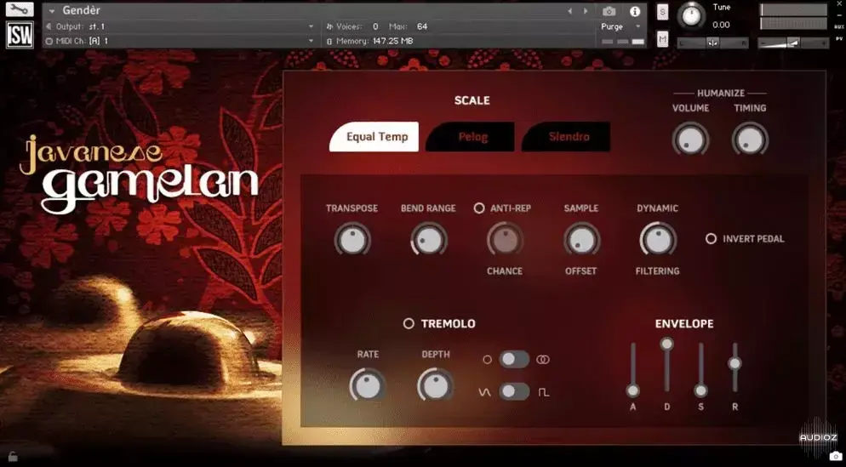Adjust the Tune knob
The height and width of the screenshot is (467, 846).
click(691, 15)
